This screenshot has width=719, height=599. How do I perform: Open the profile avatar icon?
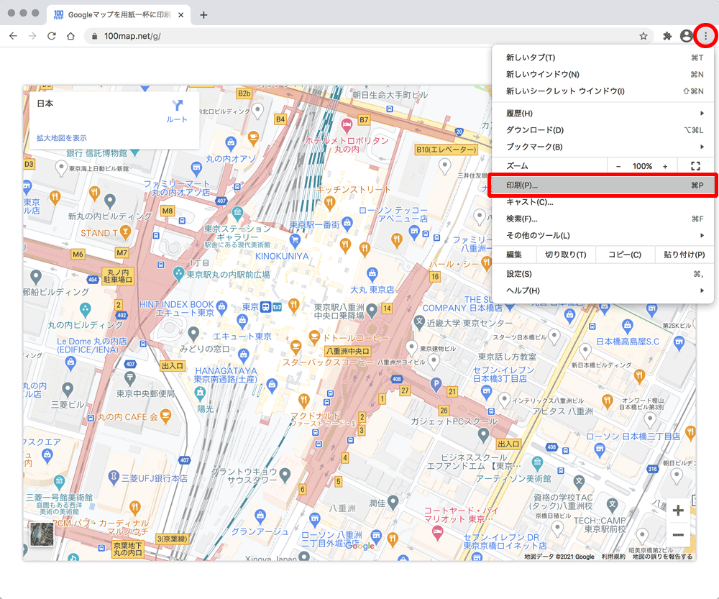686,36
